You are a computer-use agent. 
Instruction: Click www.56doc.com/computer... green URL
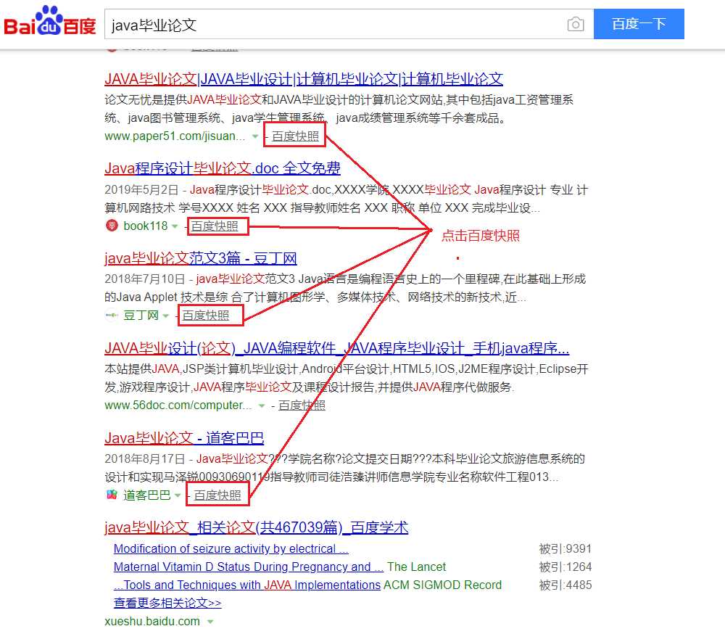[178, 405]
